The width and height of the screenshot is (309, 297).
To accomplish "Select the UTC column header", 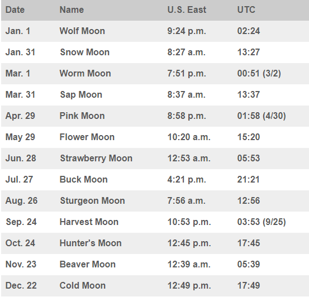I will [246, 10].
